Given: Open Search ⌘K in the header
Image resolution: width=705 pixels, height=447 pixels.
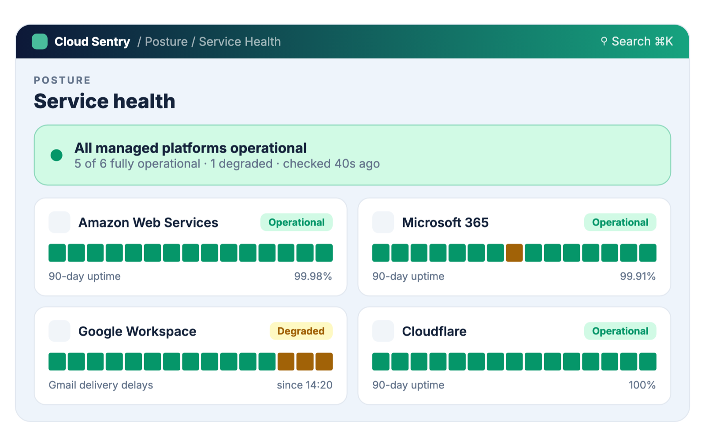Looking at the screenshot, I should pyautogui.click(x=637, y=41).
